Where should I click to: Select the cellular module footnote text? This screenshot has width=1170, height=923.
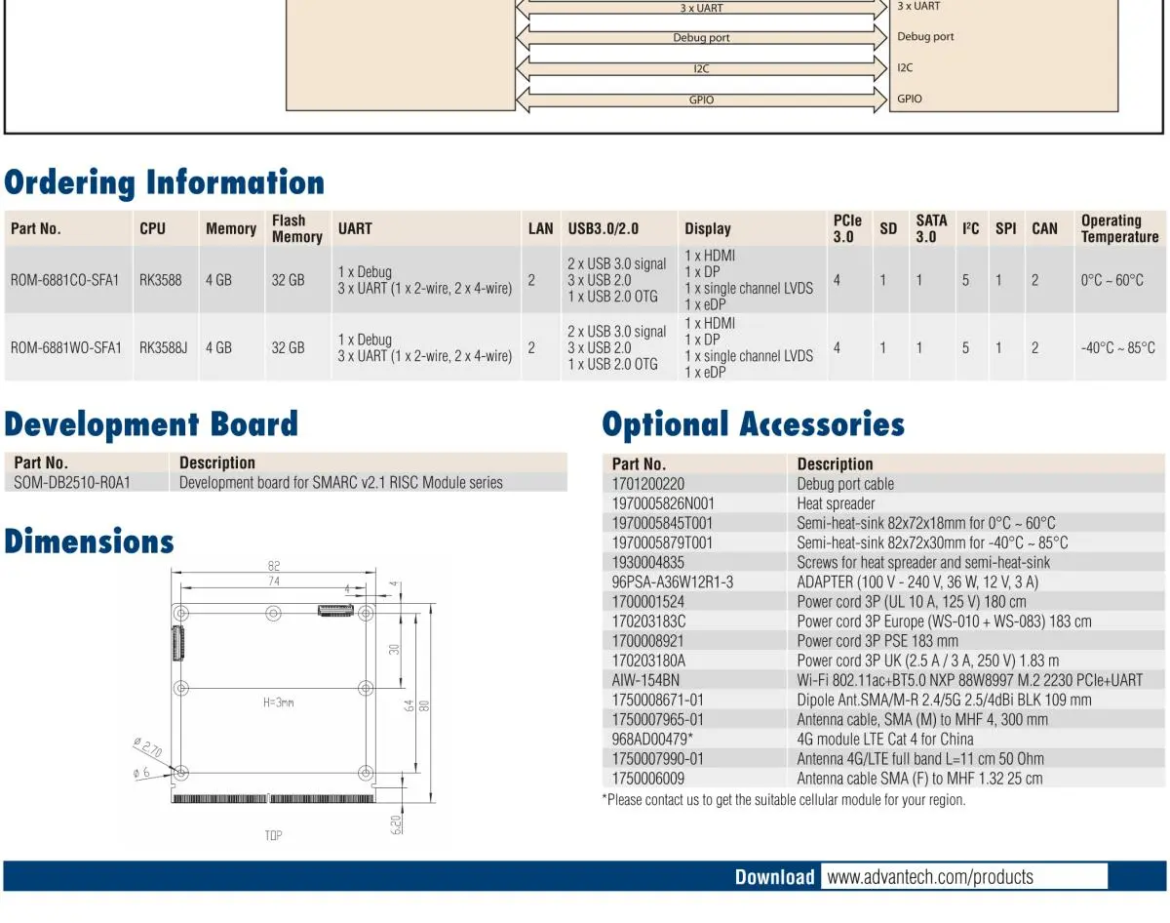(784, 799)
